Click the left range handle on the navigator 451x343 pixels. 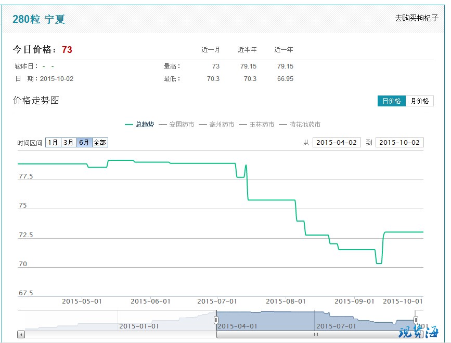[x=216, y=320]
